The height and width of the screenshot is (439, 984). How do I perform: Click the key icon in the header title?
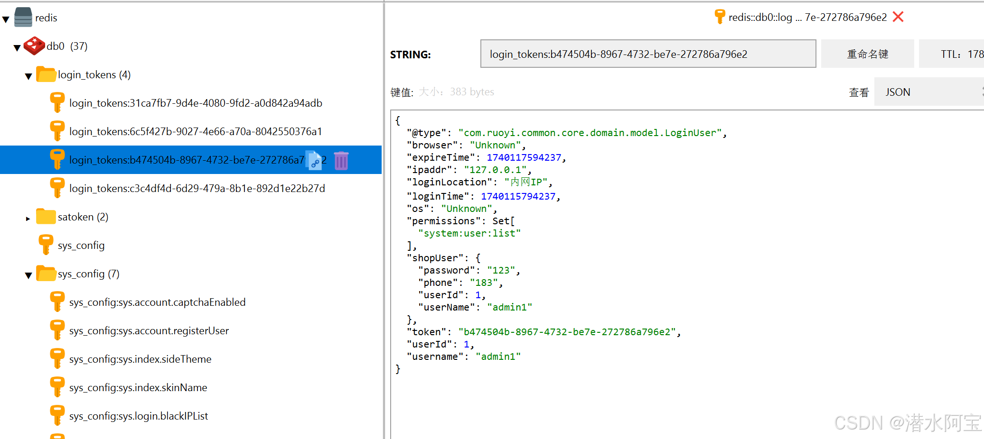[x=720, y=16]
